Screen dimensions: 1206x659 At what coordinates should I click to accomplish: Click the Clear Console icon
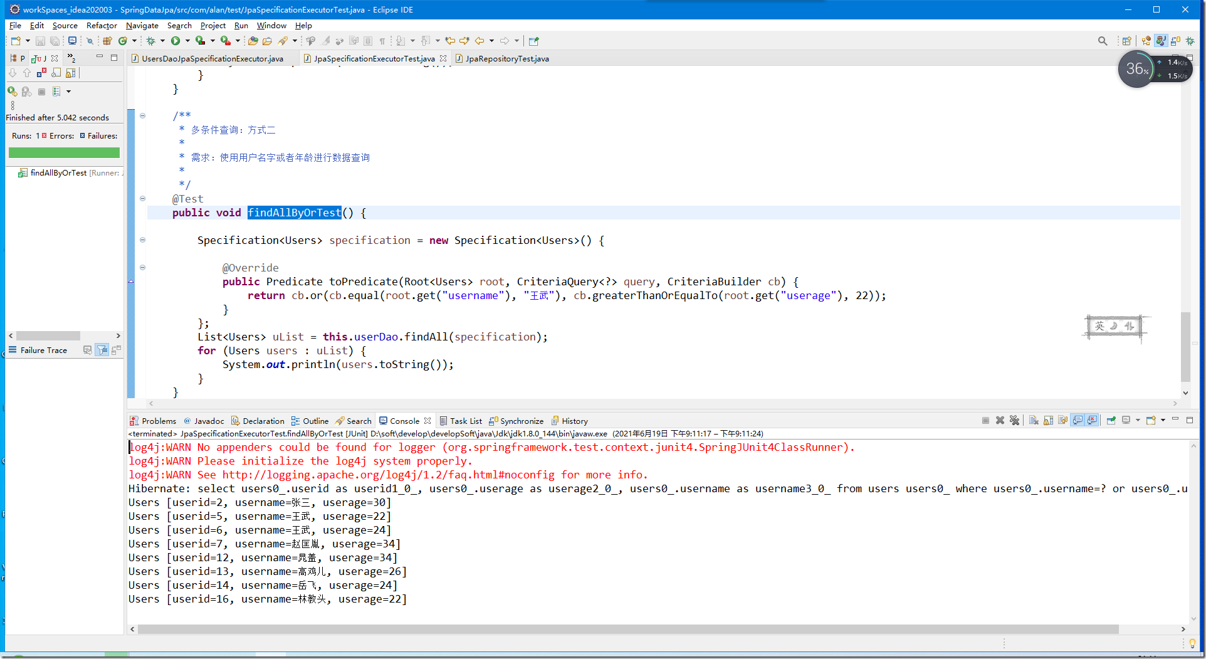pos(1034,420)
